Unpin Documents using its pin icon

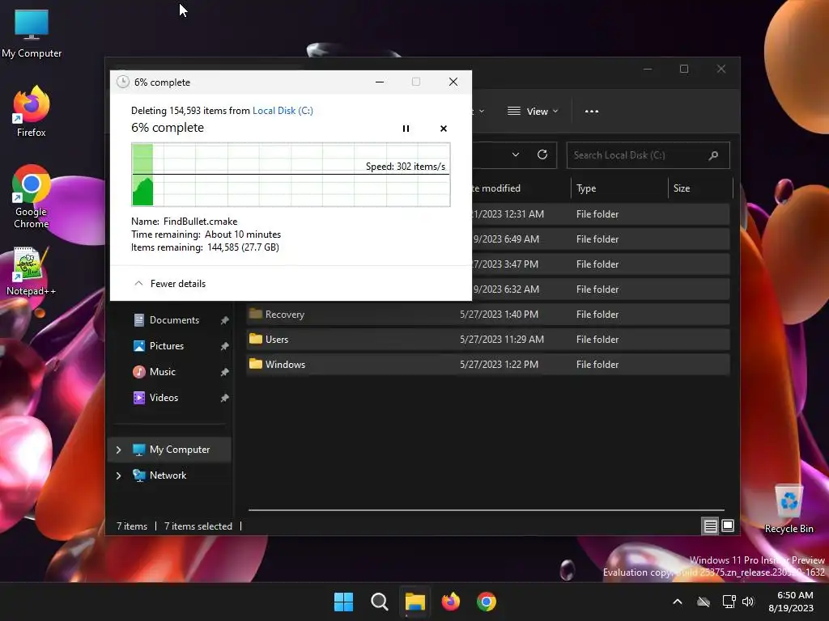point(225,320)
